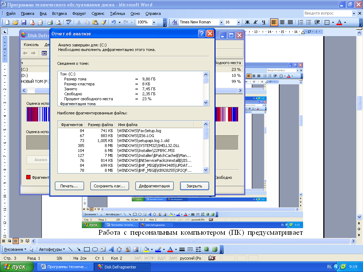The width and height of the screenshot is (363, 272).
Task: Toggle numbered list formatting
Action: click(301, 22)
